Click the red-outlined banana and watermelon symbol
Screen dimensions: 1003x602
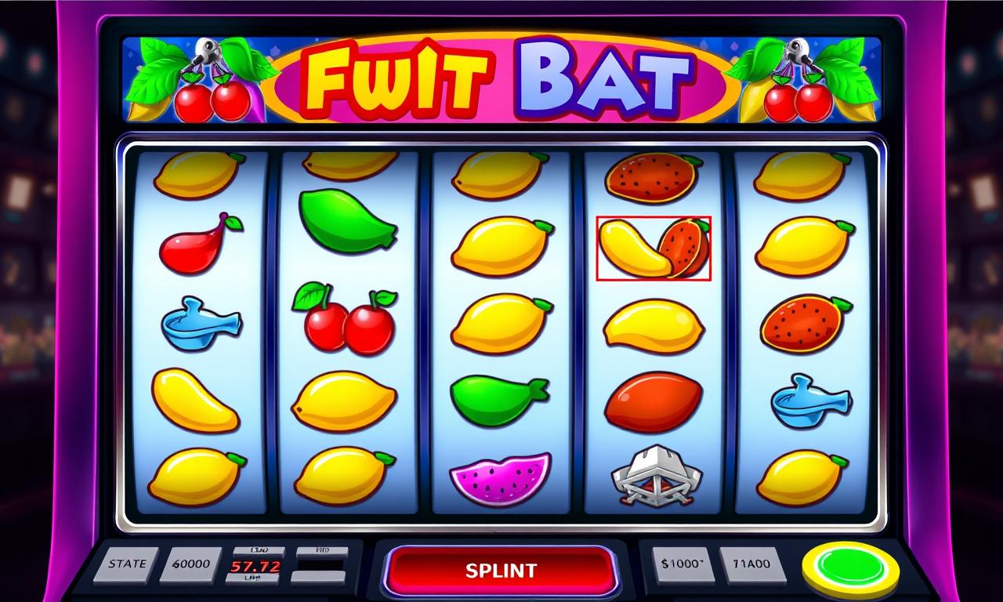(654, 248)
